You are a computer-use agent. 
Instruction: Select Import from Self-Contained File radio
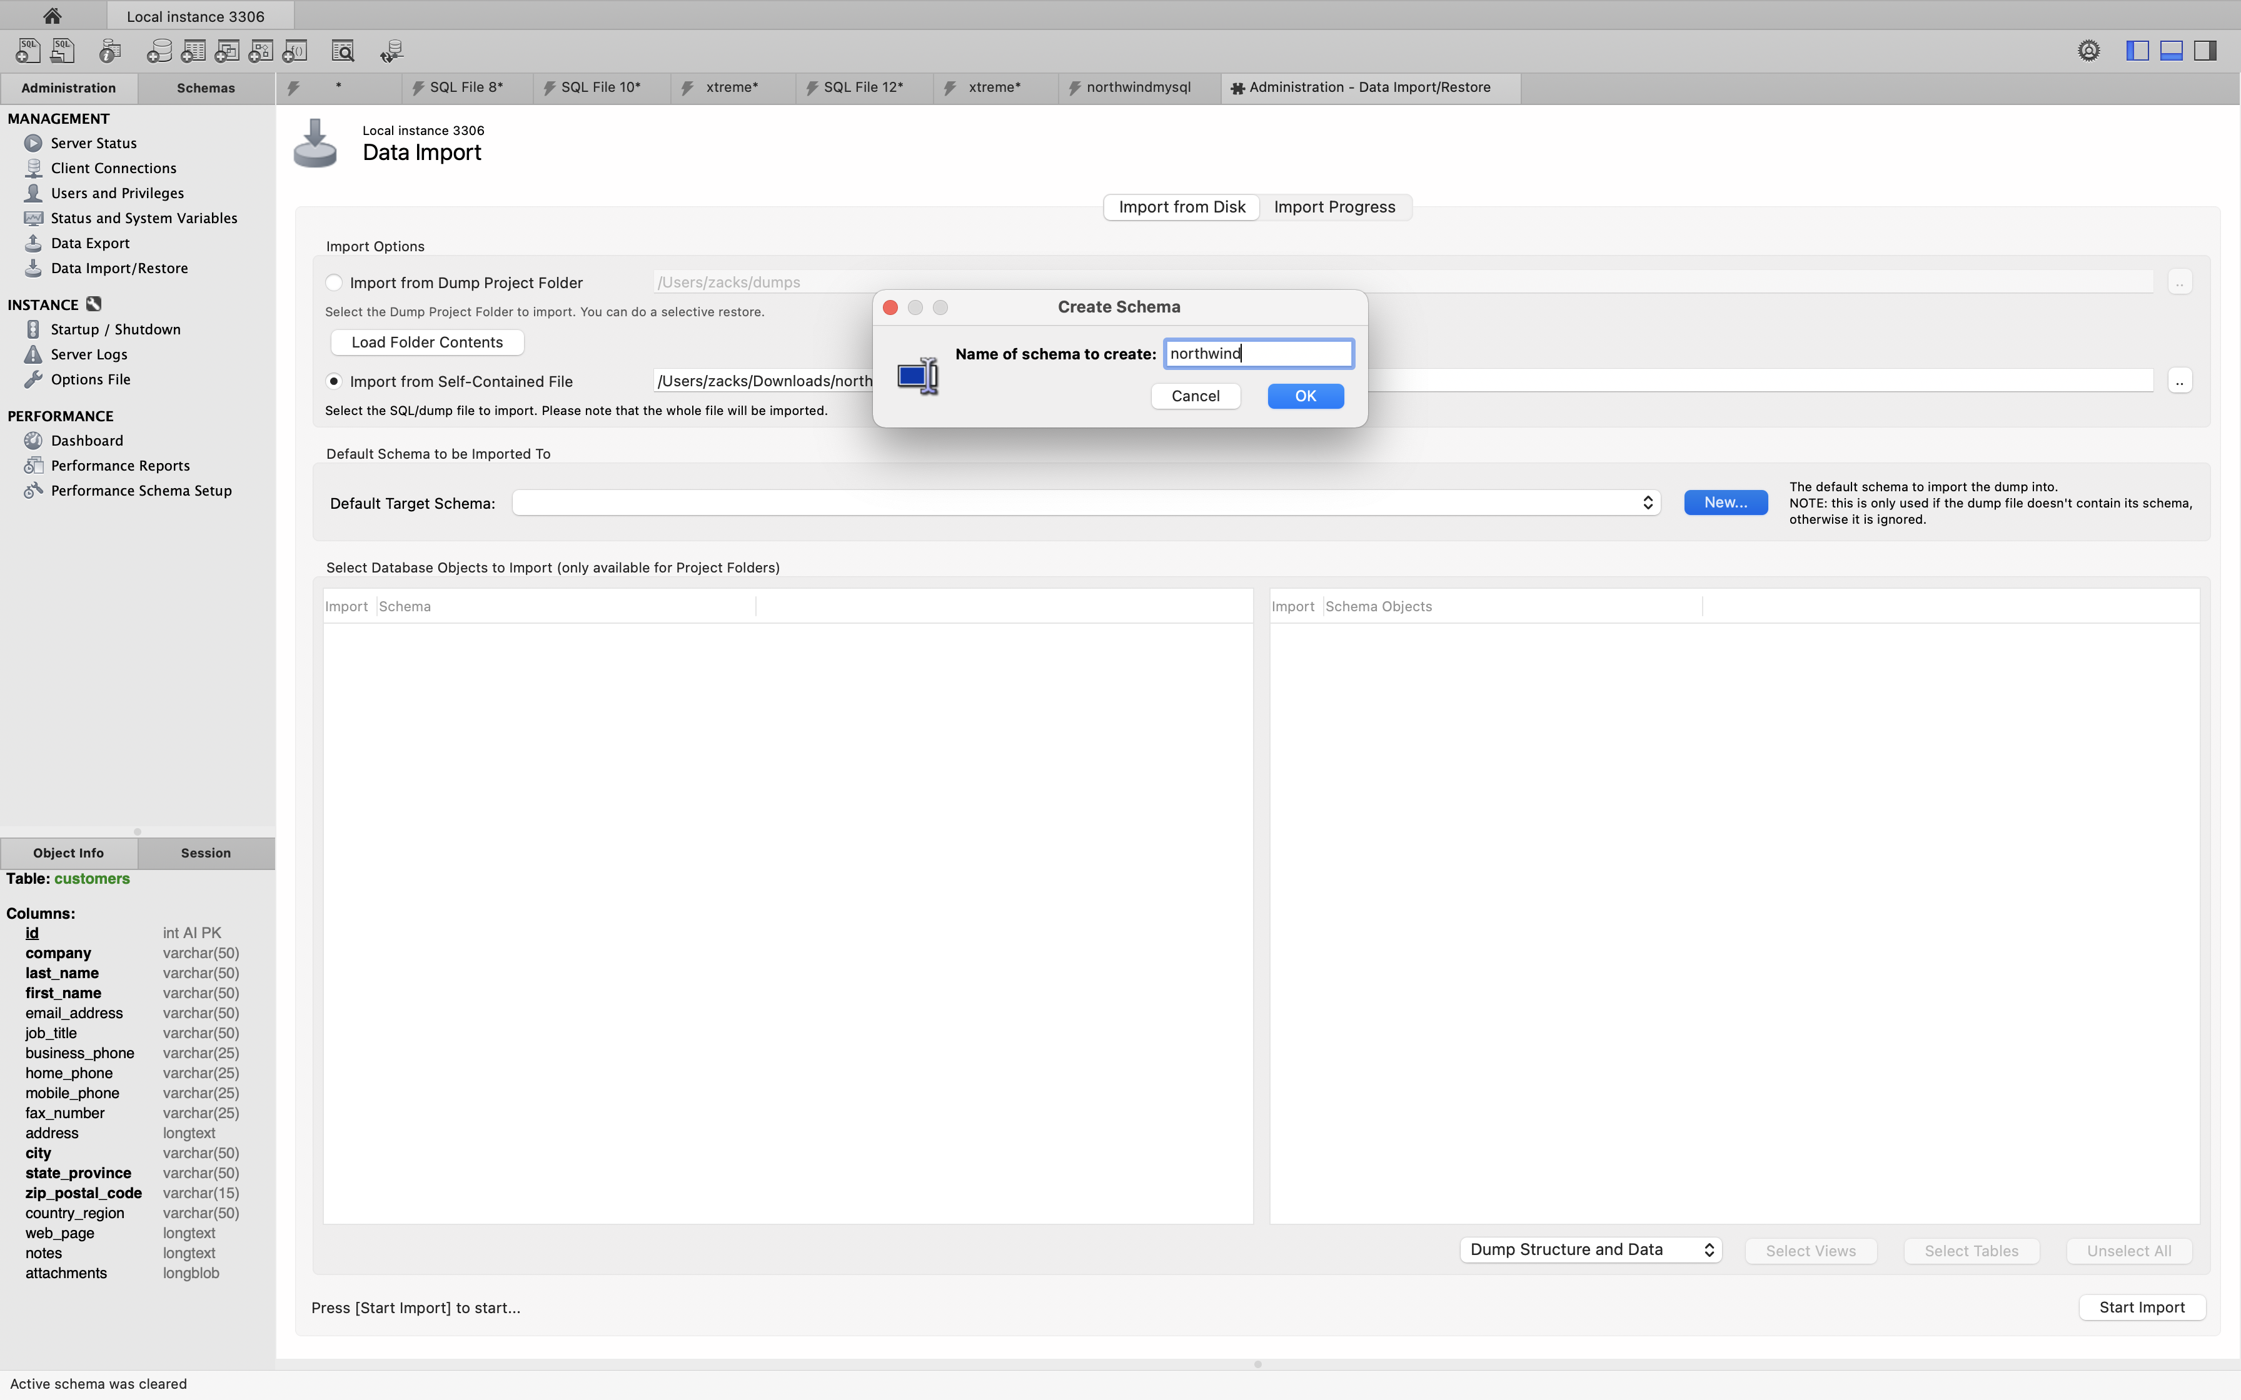(x=335, y=381)
